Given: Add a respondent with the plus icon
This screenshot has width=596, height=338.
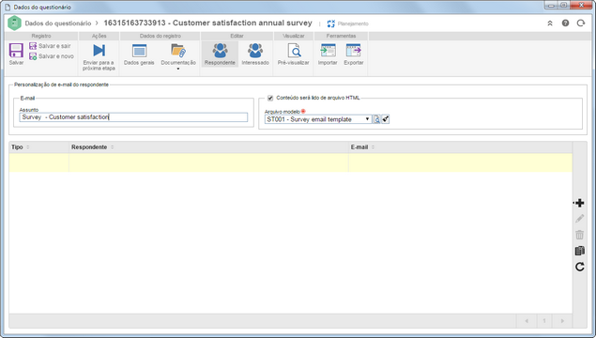Looking at the screenshot, I should [579, 203].
